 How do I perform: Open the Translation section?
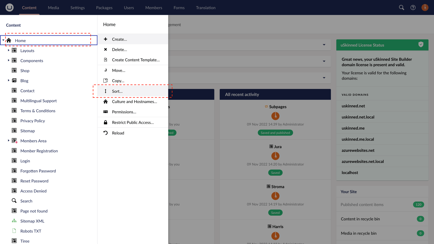click(205, 8)
